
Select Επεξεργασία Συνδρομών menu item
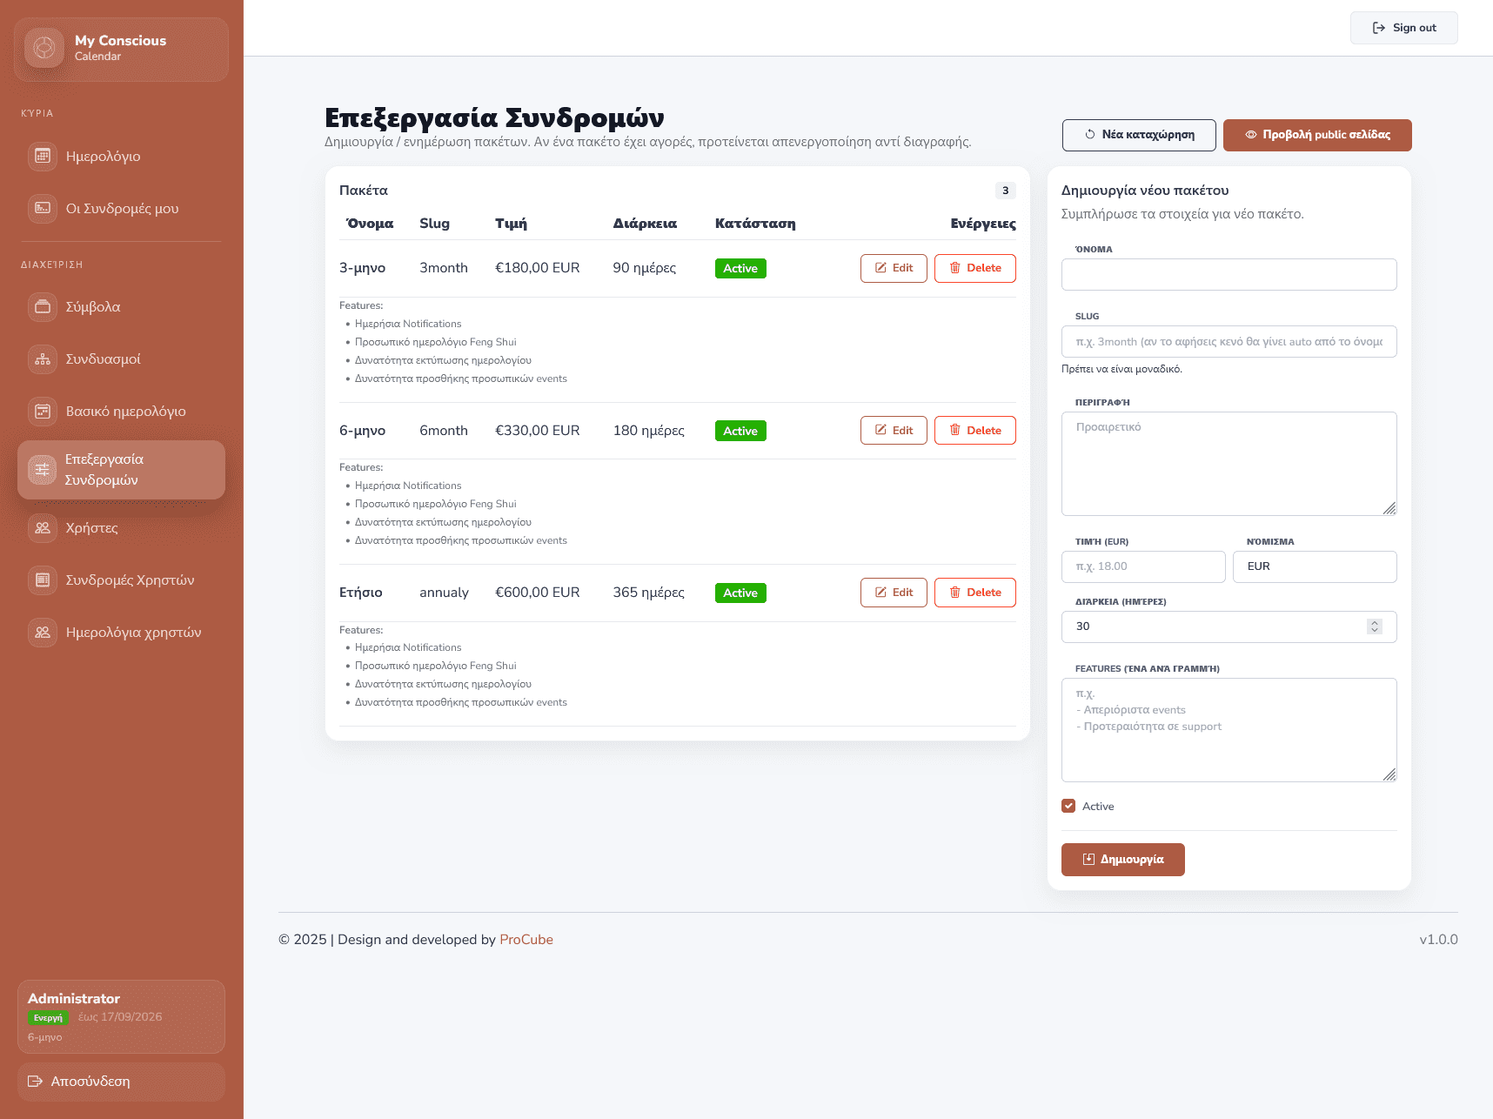[121, 470]
